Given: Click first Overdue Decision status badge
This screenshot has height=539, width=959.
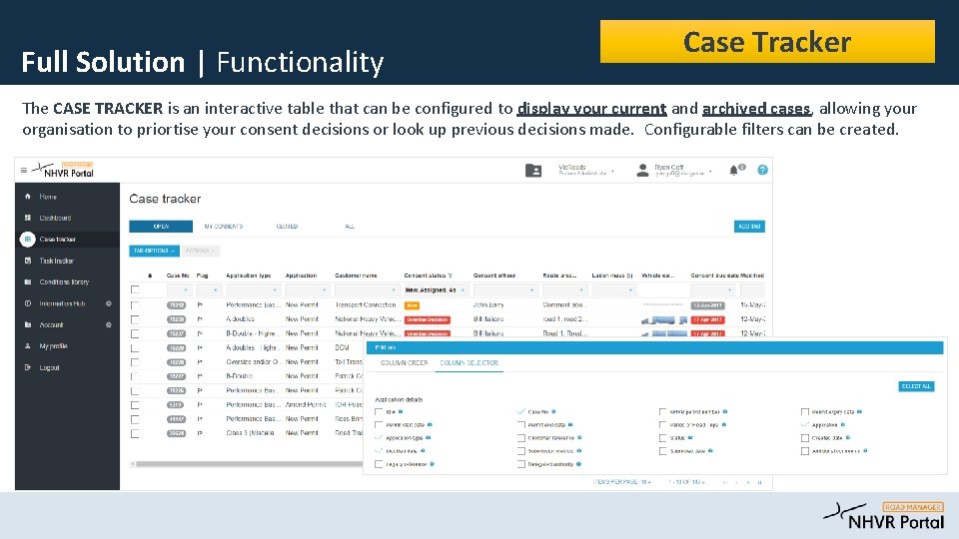Looking at the screenshot, I should (x=428, y=319).
